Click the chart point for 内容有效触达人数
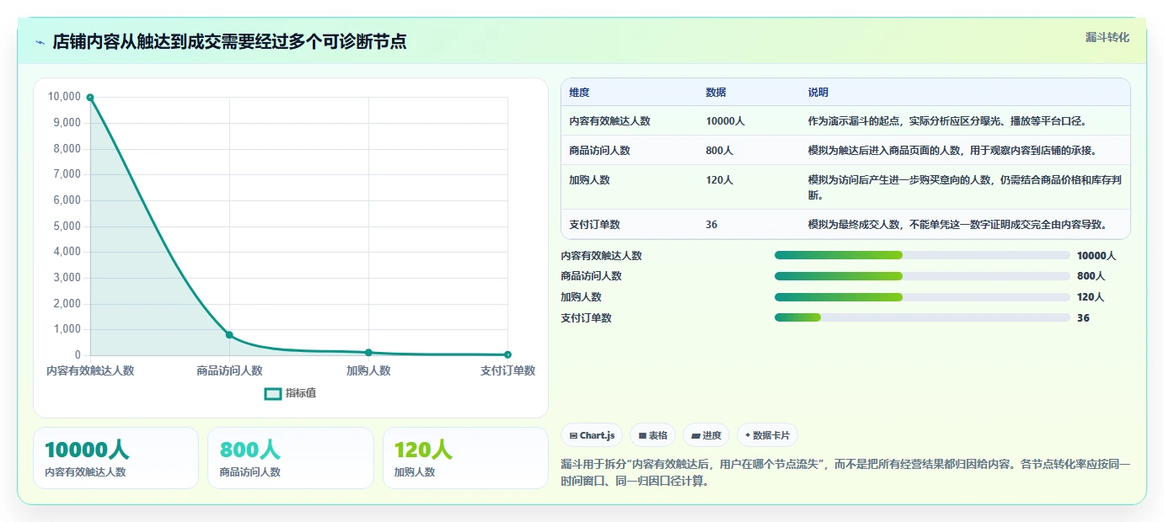The image size is (1164, 522). click(90, 98)
